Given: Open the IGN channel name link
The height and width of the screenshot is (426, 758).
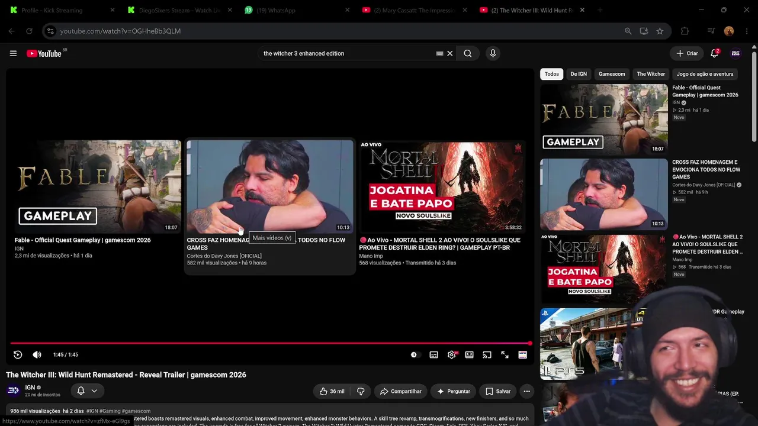Looking at the screenshot, I should (x=30, y=388).
